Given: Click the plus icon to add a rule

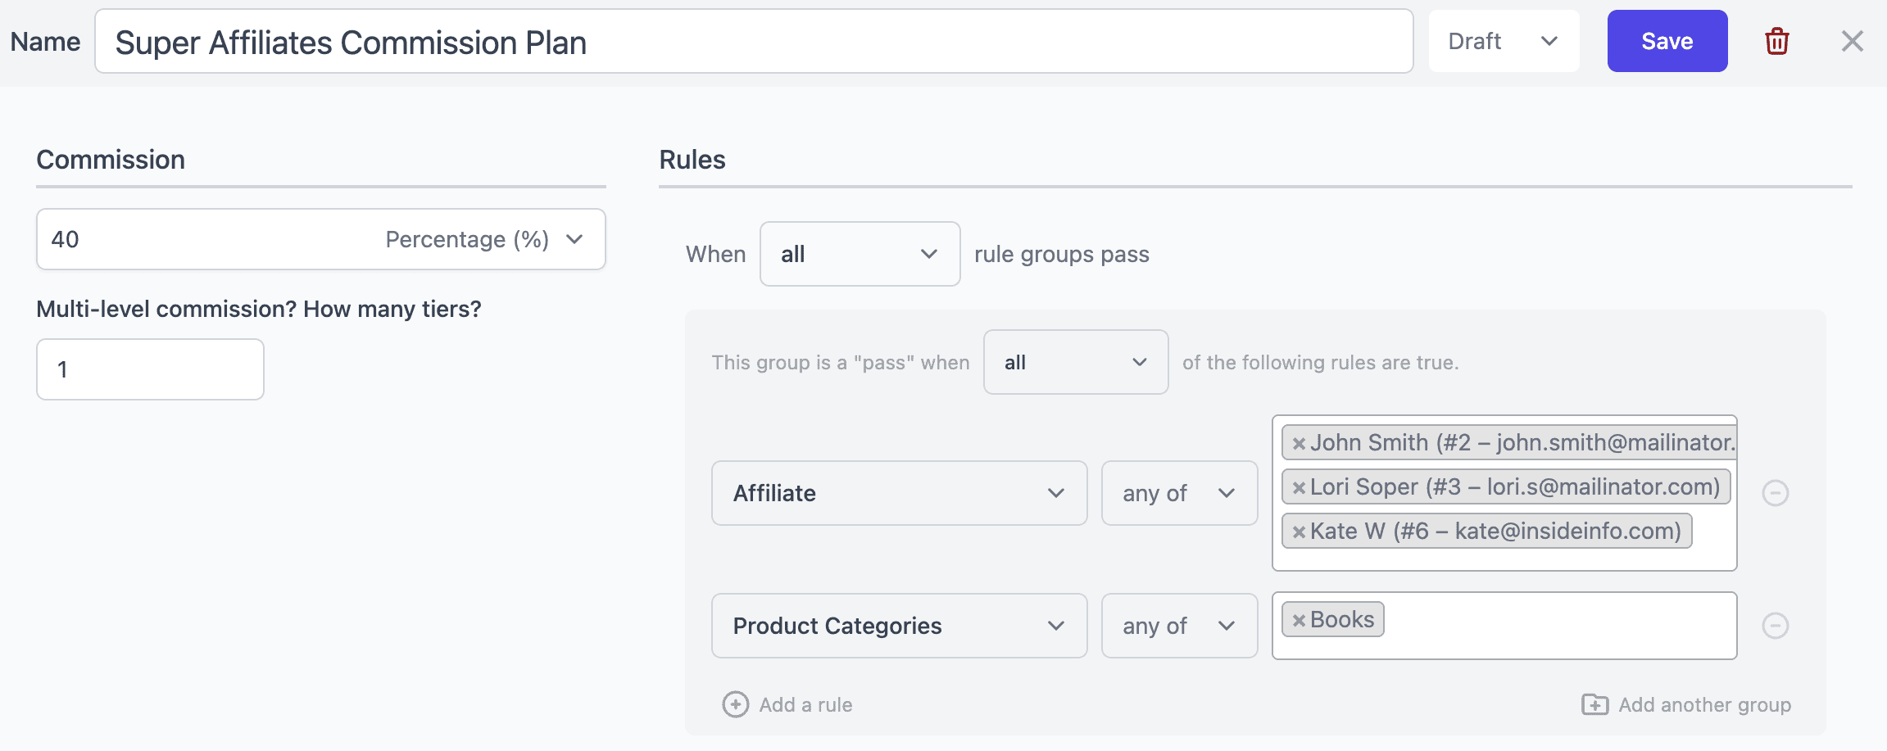Looking at the screenshot, I should (x=735, y=704).
